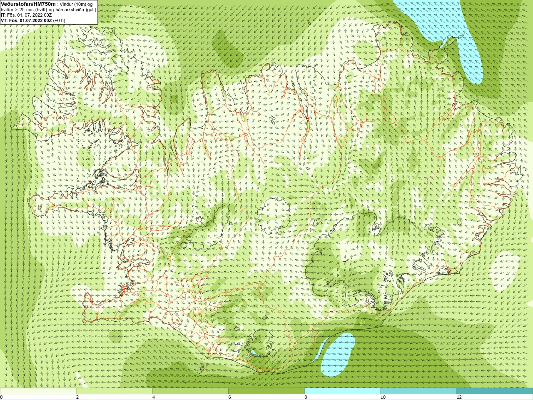Select the above-12 teal scale segment
The image size is (533, 400).
pyautogui.click(x=495, y=391)
